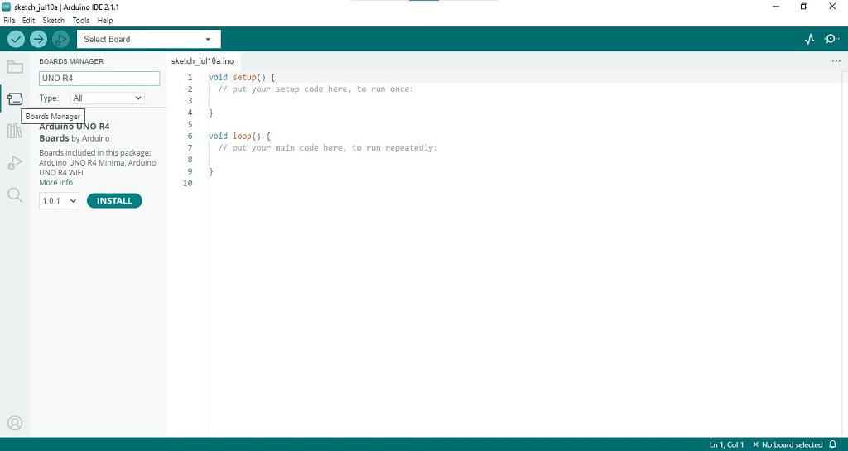Open the File menu
Screen dimensions: 848x451
[x=9, y=20]
